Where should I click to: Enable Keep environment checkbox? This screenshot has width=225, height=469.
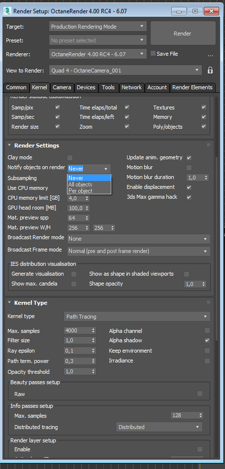pos(207,351)
